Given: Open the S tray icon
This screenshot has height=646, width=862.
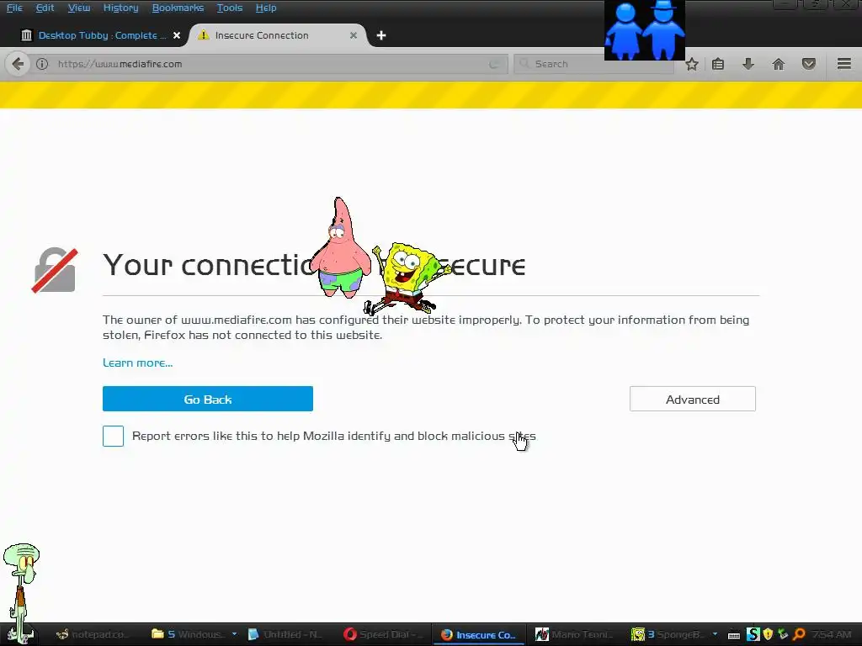Looking at the screenshot, I should (753, 635).
